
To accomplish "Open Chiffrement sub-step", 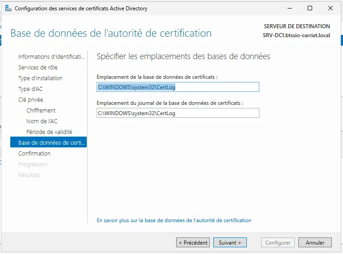I will [x=41, y=111].
